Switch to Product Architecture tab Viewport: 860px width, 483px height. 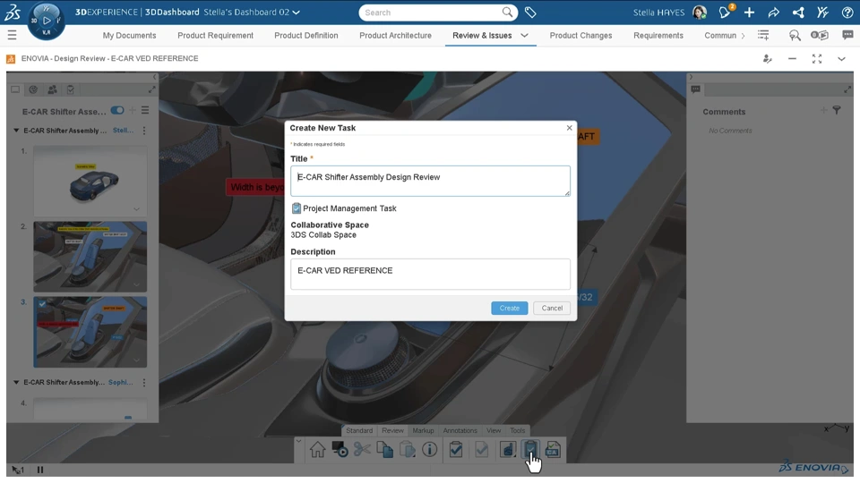(395, 35)
